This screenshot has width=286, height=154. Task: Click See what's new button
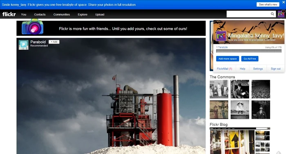coord(268,4)
